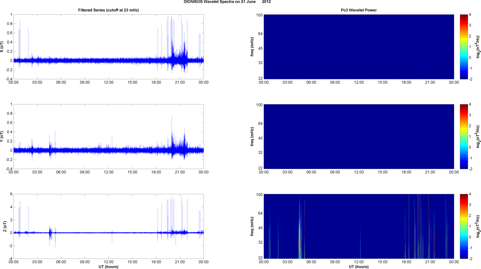Viewport: 481px width, 269px height.
Task: Select the 'Filtered Series (cutoff at 23 mHz)' heading
Action: pyautogui.click(x=109, y=10)
